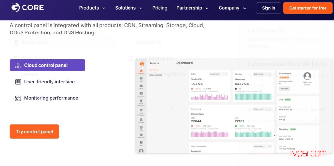Click the Recharge button
This screenshot has width=334, height=166.
pyautogui.click(x=284, y=88)
